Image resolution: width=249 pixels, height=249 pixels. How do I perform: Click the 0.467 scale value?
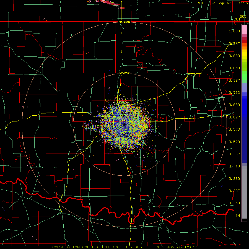234,154
